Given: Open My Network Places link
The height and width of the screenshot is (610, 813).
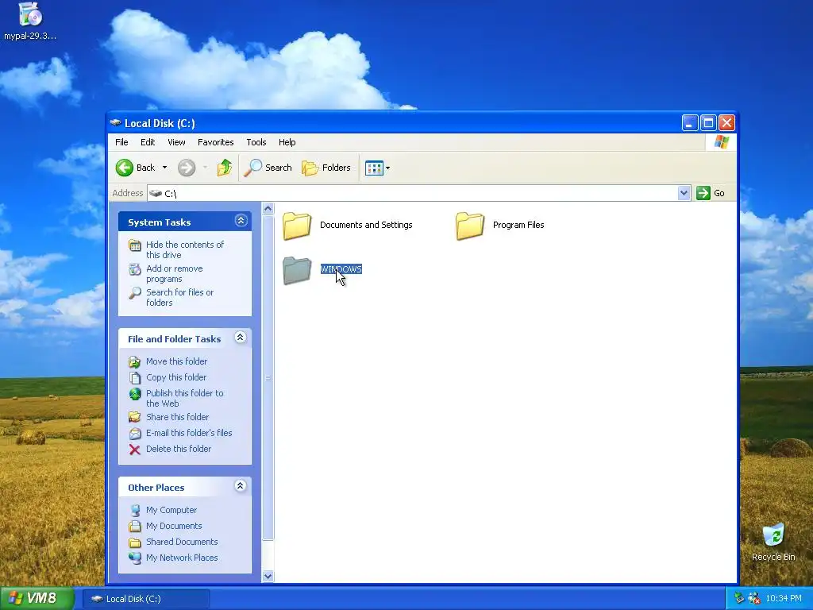Looking at the screenshot, I should tap(182, 558).
